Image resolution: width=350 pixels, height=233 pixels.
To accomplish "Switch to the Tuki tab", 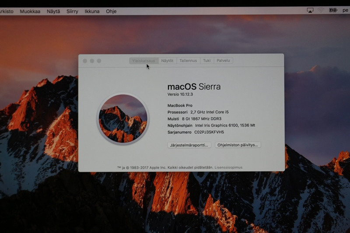I will [206, 61].
